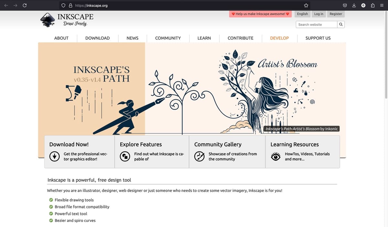Click 'Flexible drawing tools' list item

coord(74,200)
